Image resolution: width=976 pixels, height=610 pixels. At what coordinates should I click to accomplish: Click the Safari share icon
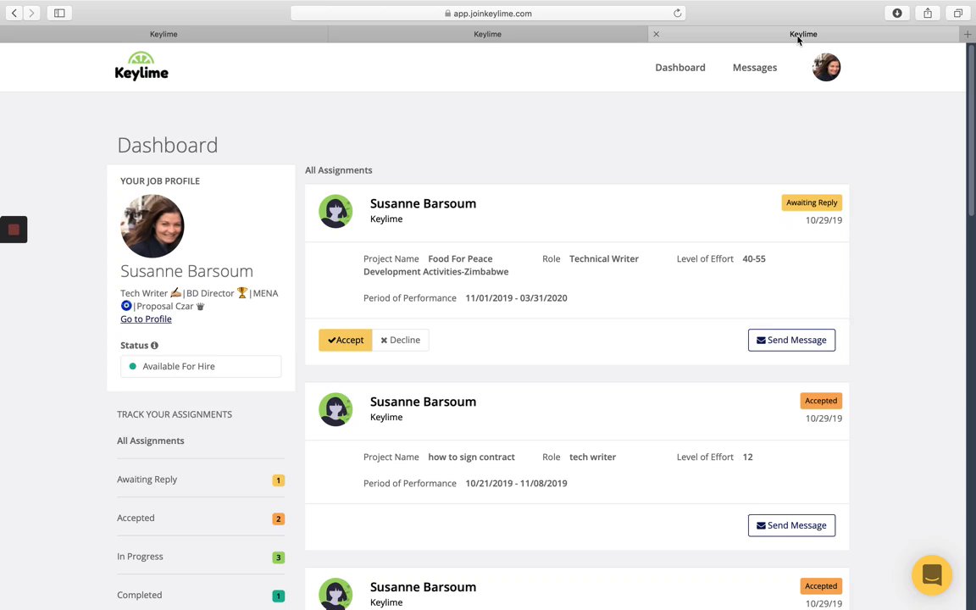(x=928, y=13)
